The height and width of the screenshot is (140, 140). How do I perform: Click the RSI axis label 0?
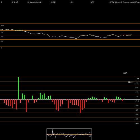coord(1,48)
